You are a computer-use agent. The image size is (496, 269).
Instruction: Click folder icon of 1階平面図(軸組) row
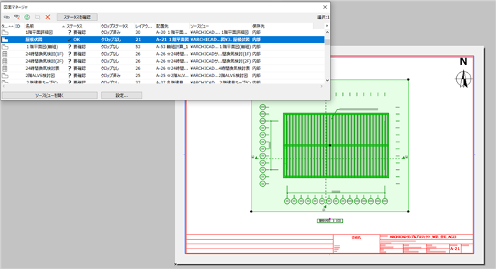[5, 47]
